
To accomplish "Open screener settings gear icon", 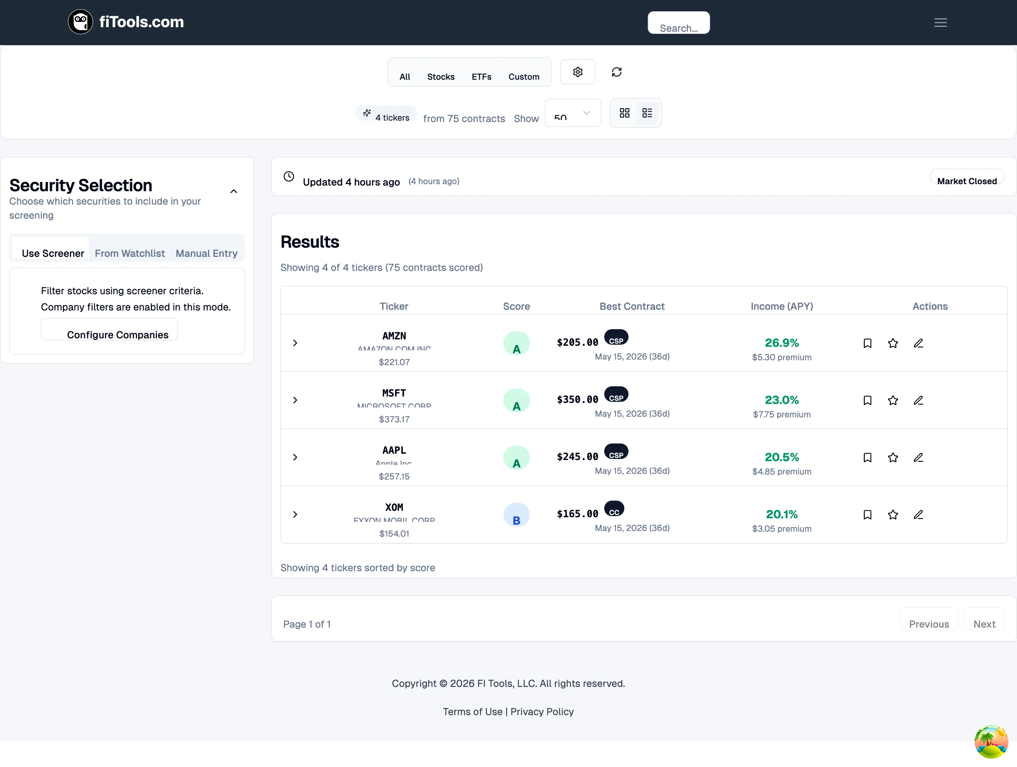I will (x=577, y=72).
